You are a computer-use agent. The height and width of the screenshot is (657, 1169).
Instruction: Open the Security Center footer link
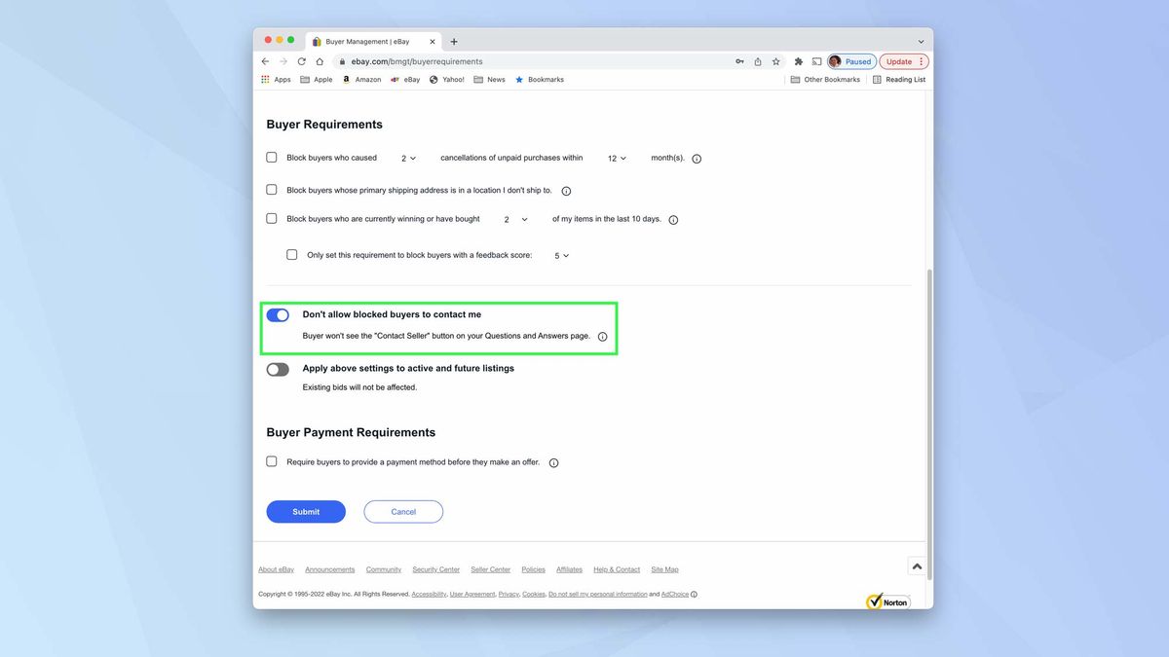tap(435, 569)
